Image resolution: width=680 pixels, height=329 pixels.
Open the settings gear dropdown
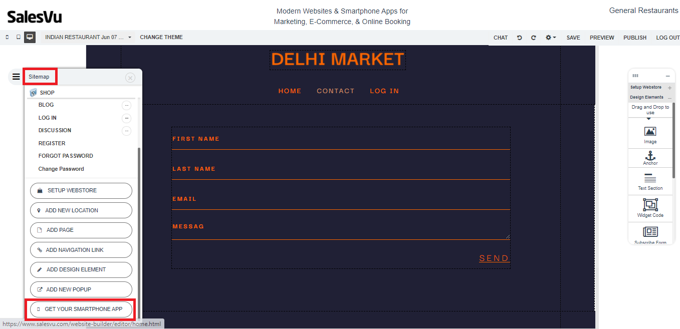point(551,38)
